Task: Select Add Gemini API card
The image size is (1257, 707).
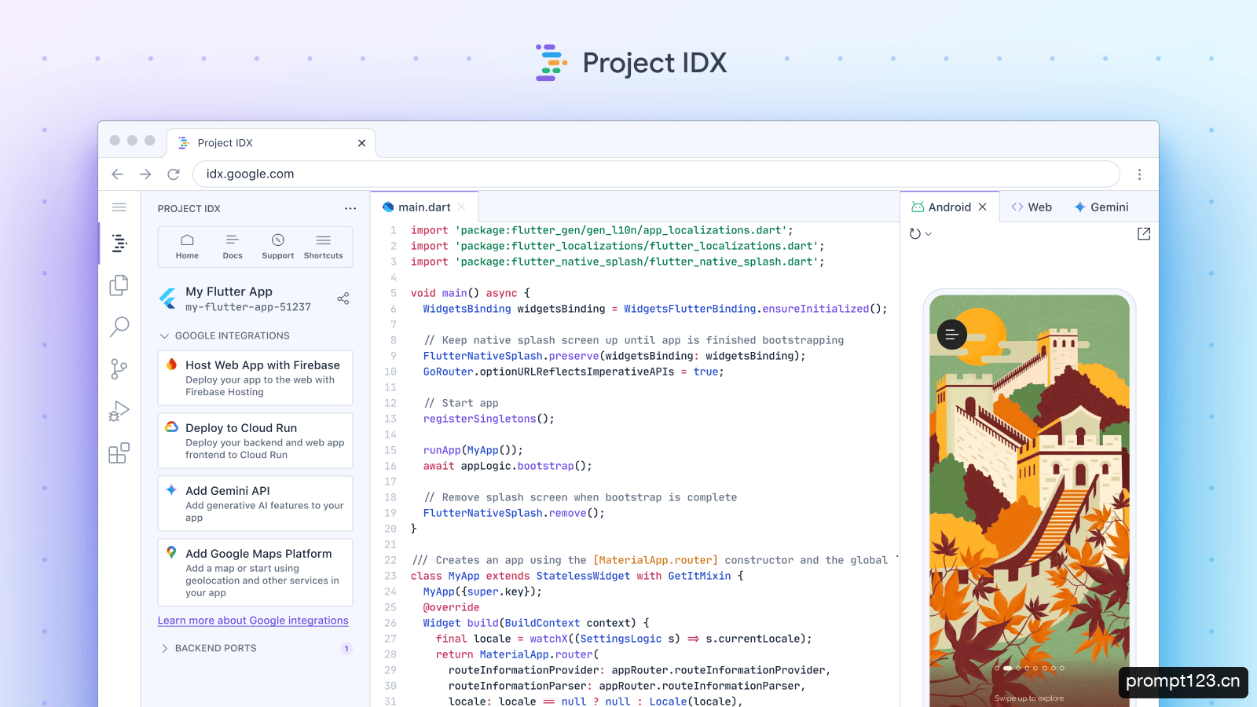Action: (255, 504)
